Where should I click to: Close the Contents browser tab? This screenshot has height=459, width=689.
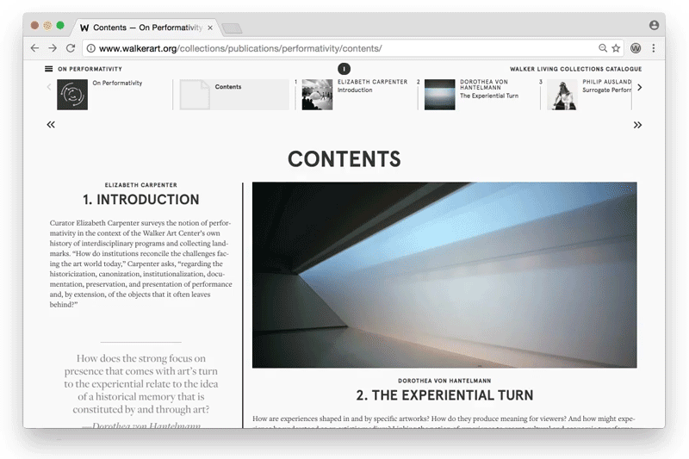coord(210,28)
